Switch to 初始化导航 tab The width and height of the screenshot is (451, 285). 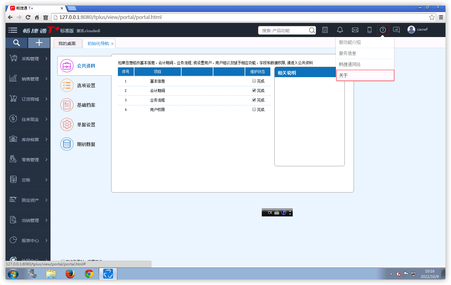(x=98, y=43)
